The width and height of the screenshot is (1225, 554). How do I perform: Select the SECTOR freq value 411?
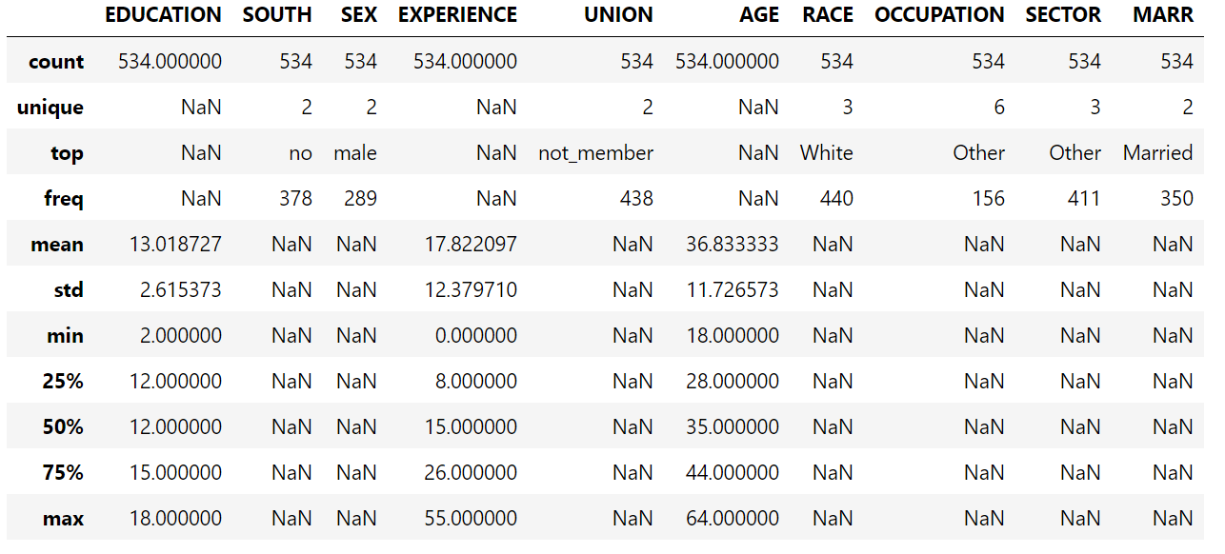pos(1080,199)
